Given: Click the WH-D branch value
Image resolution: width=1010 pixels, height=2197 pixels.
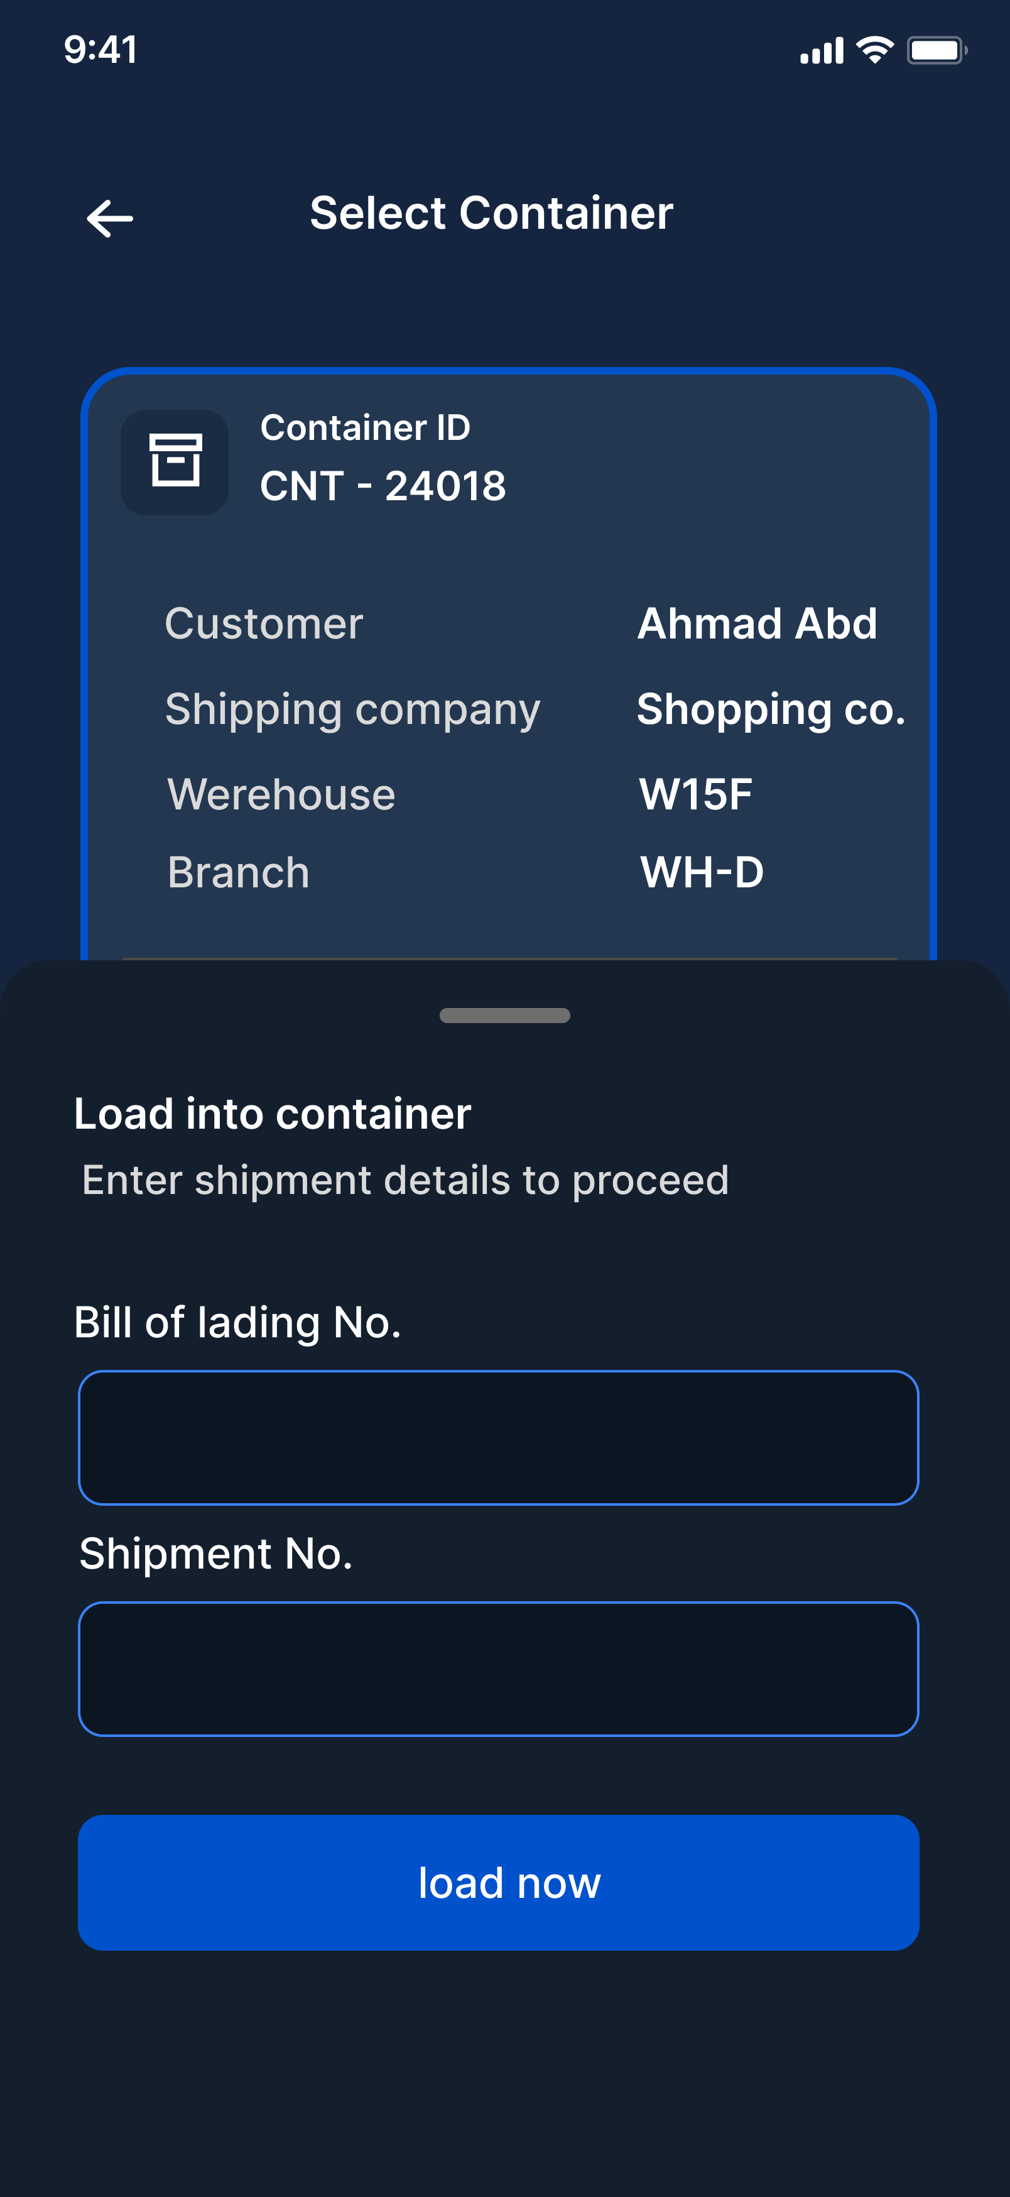Looking at the screenshot, I should 702,872.
